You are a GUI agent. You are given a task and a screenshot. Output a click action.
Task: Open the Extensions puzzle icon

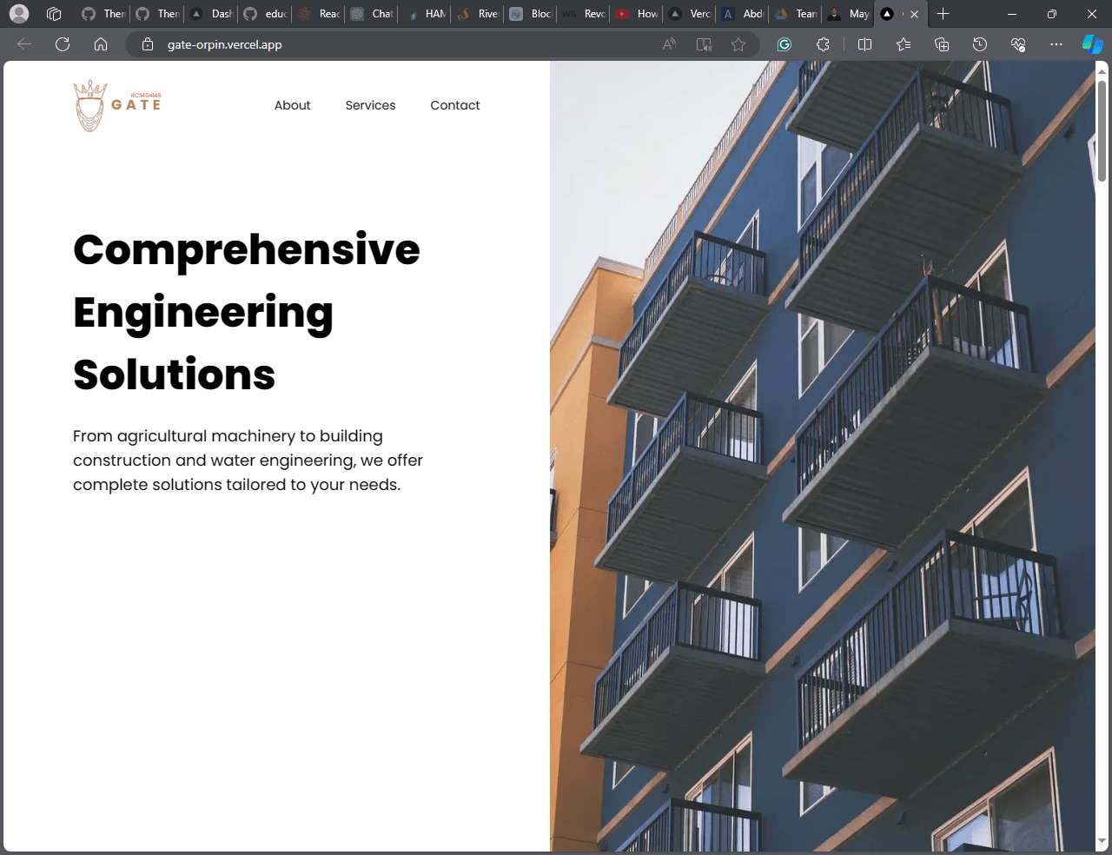tap(823, 44)
